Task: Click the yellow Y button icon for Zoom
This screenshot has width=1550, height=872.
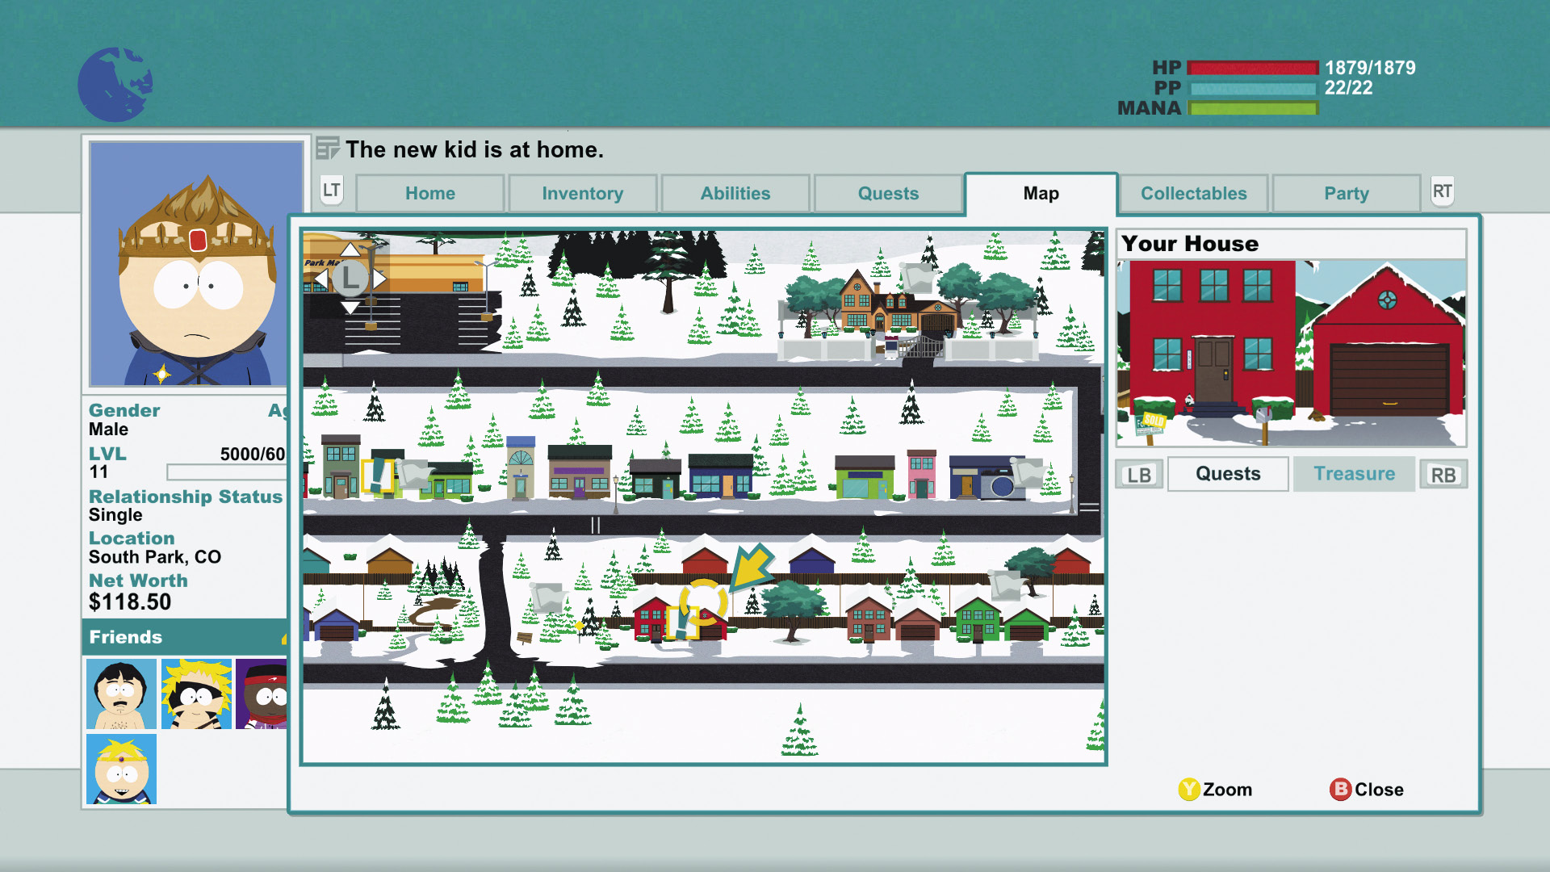Action: (x=1188, y=789)
